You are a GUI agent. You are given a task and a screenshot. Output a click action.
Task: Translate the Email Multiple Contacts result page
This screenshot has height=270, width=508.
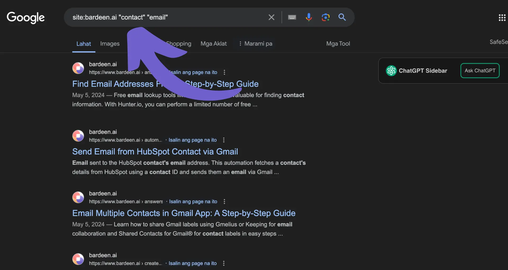click(193, 202)
